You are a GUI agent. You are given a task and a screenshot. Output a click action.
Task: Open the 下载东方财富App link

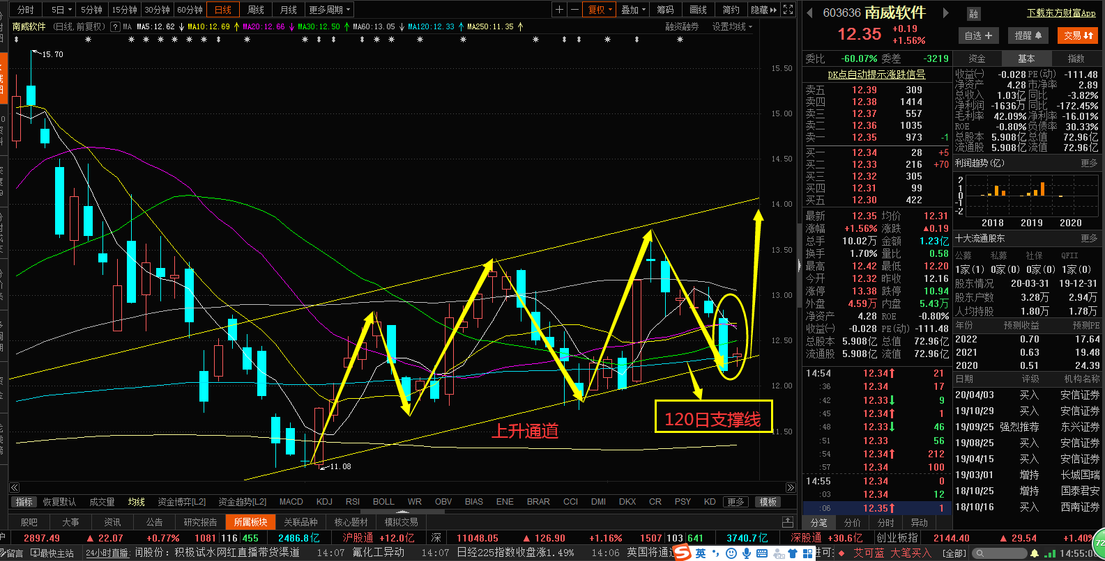[1061, 13]
